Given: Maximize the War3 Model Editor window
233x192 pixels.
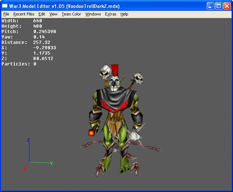Looking at the screenshot, I should coord(219,6).
